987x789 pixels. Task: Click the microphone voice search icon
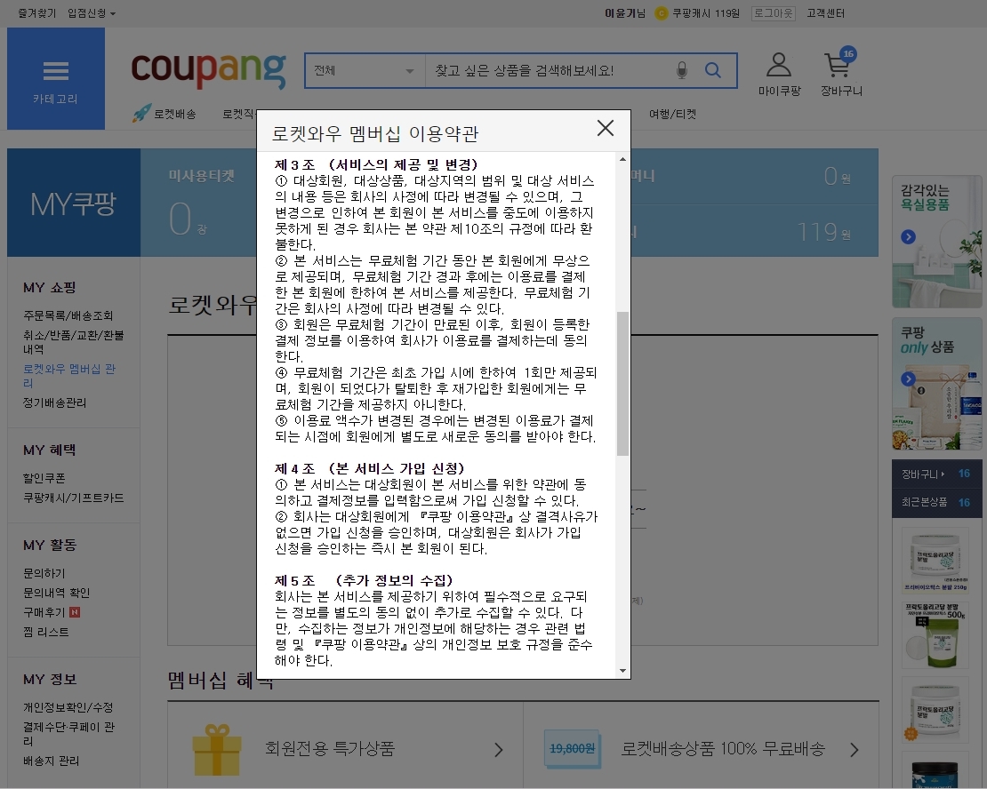(682, 70)
